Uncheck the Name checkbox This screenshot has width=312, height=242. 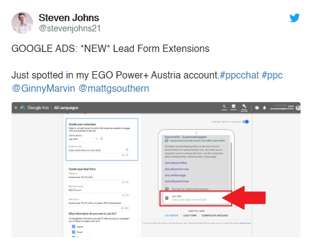[x=73, y=226]
